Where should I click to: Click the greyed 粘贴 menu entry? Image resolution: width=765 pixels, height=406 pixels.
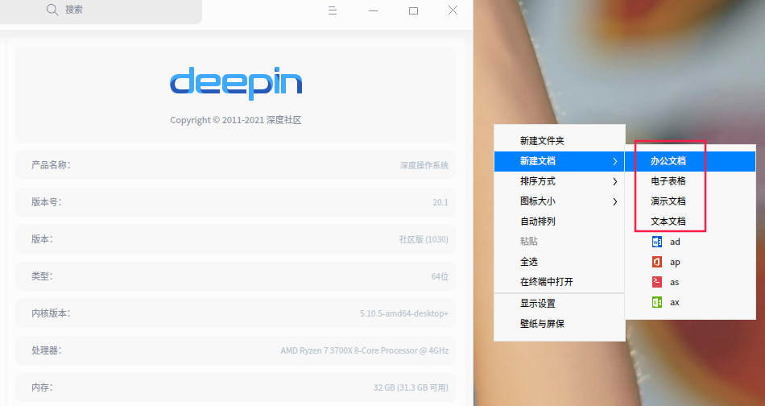pyautogui.click(x=560, y=242)
